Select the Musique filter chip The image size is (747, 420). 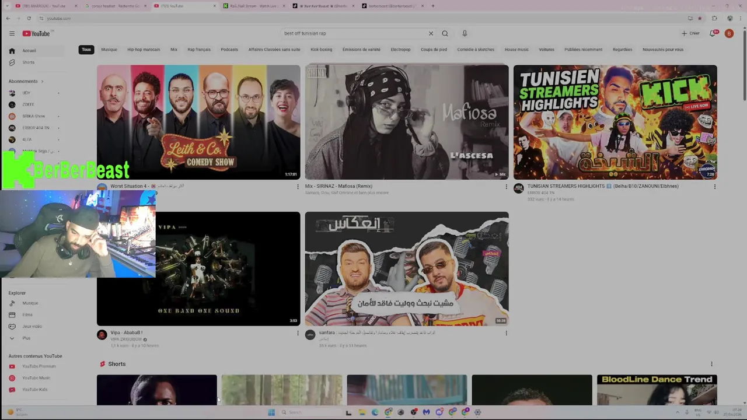tap(109, 50)
